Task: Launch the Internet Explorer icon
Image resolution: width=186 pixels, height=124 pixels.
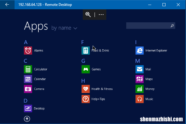Action: point(139,51)
